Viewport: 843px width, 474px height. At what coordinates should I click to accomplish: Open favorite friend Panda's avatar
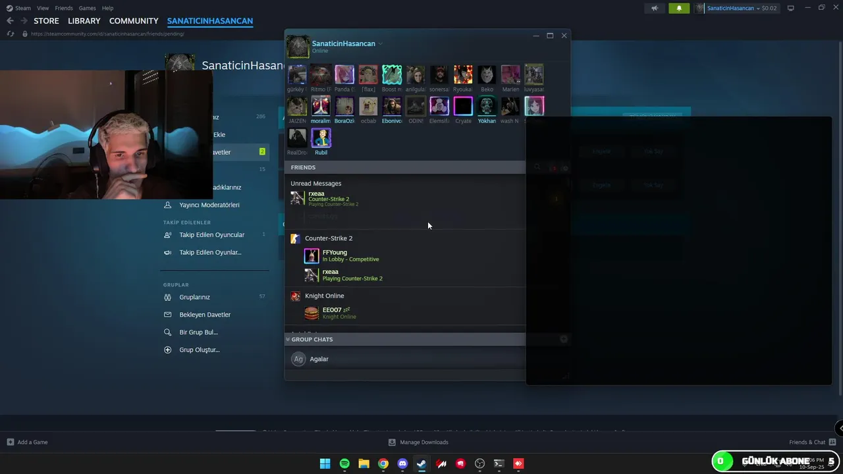344,74
